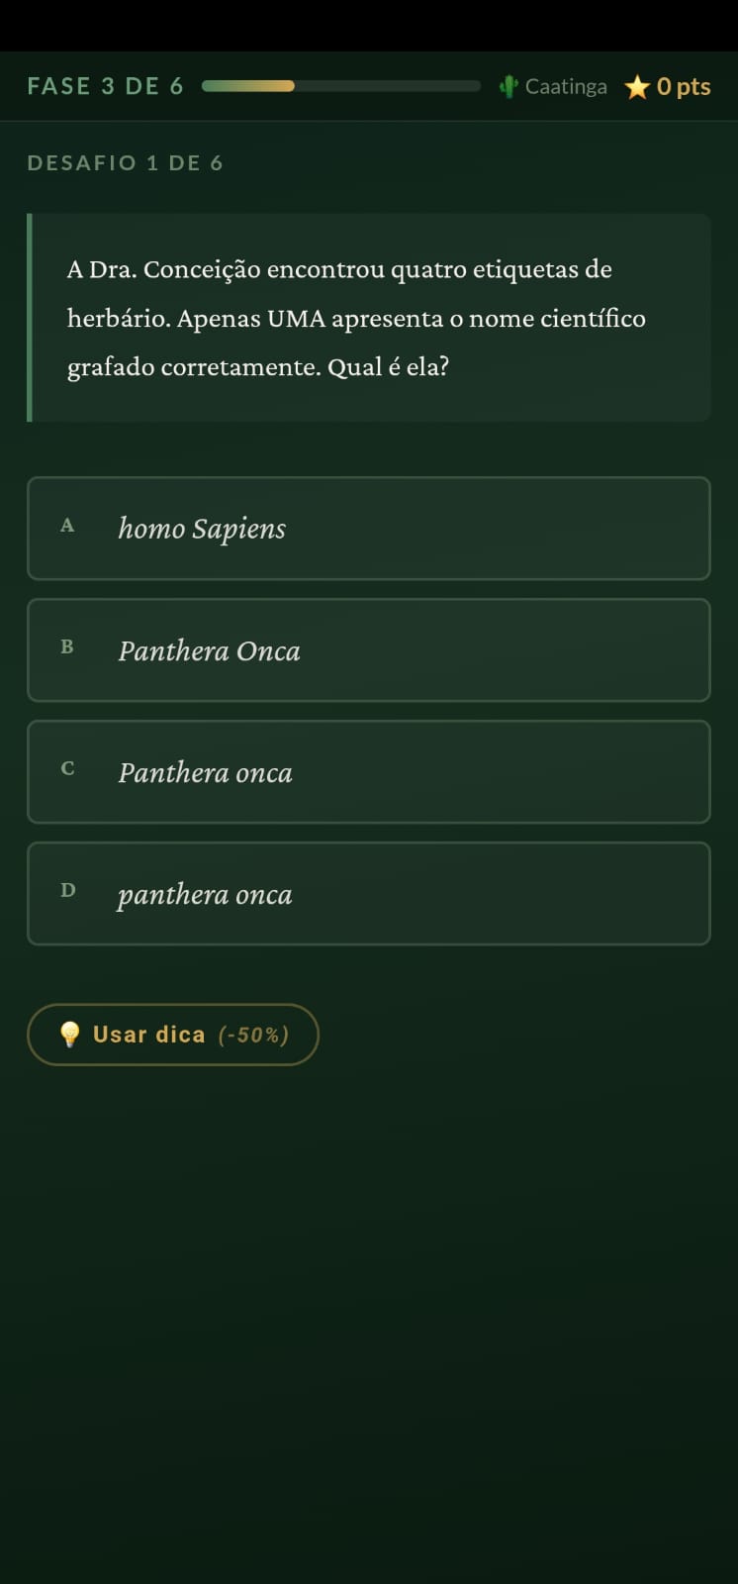Select the answer 'homo Sapiens'
This screenshot has width=738, height=1584.
[x=368, y=528]
